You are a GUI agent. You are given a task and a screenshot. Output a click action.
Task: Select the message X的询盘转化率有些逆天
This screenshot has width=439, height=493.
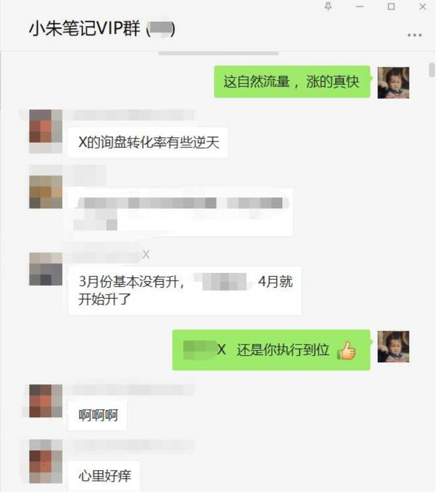148,143
